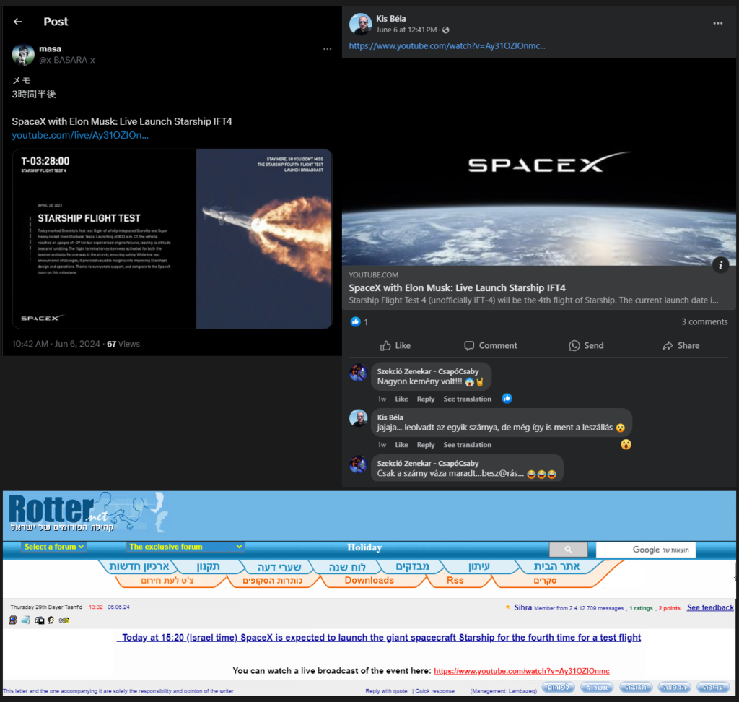Go back using the arrow beside Post
The image size is (739, 702).
[18, 22]
